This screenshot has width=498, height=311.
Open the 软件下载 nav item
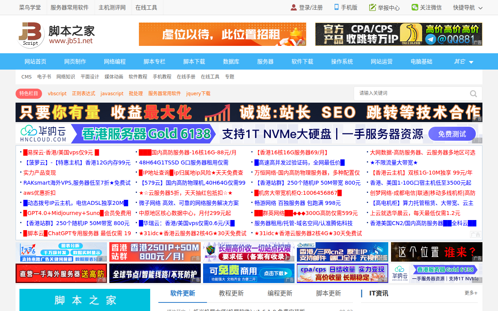click(x=302, y=61)
